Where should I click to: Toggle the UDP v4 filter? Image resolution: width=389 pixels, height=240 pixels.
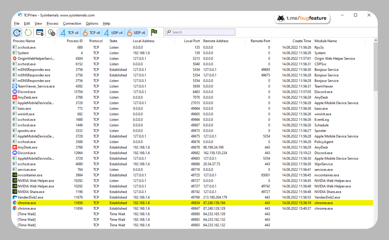pos(113,32)
